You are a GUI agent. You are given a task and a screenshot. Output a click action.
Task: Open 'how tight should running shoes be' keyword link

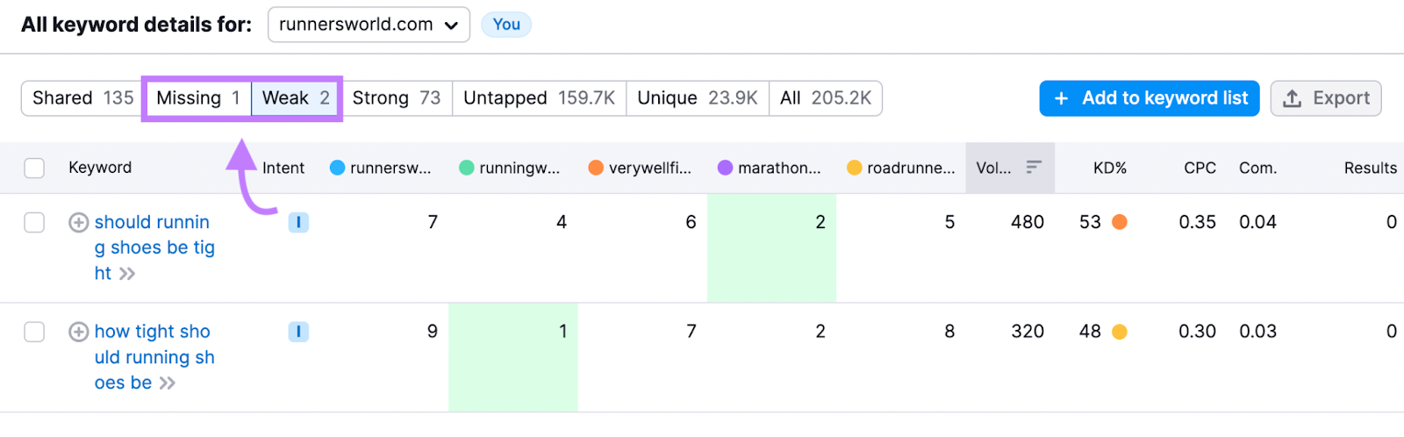click(154, 357)
